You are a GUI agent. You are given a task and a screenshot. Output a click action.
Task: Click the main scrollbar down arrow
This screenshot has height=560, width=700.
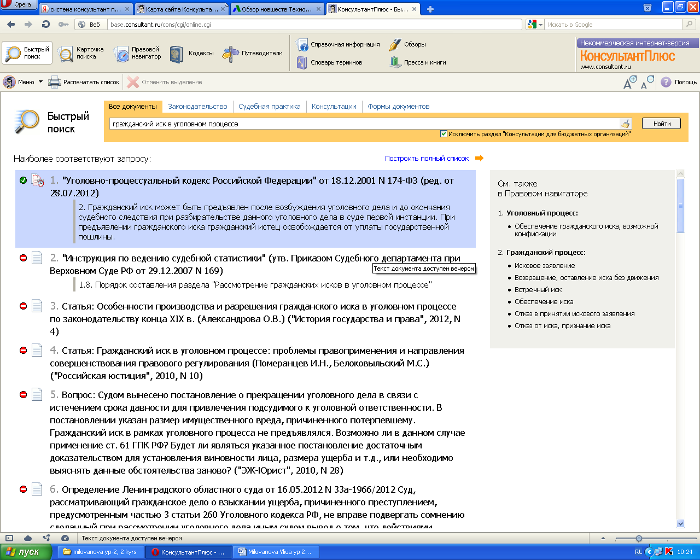[x=681, y=523]
